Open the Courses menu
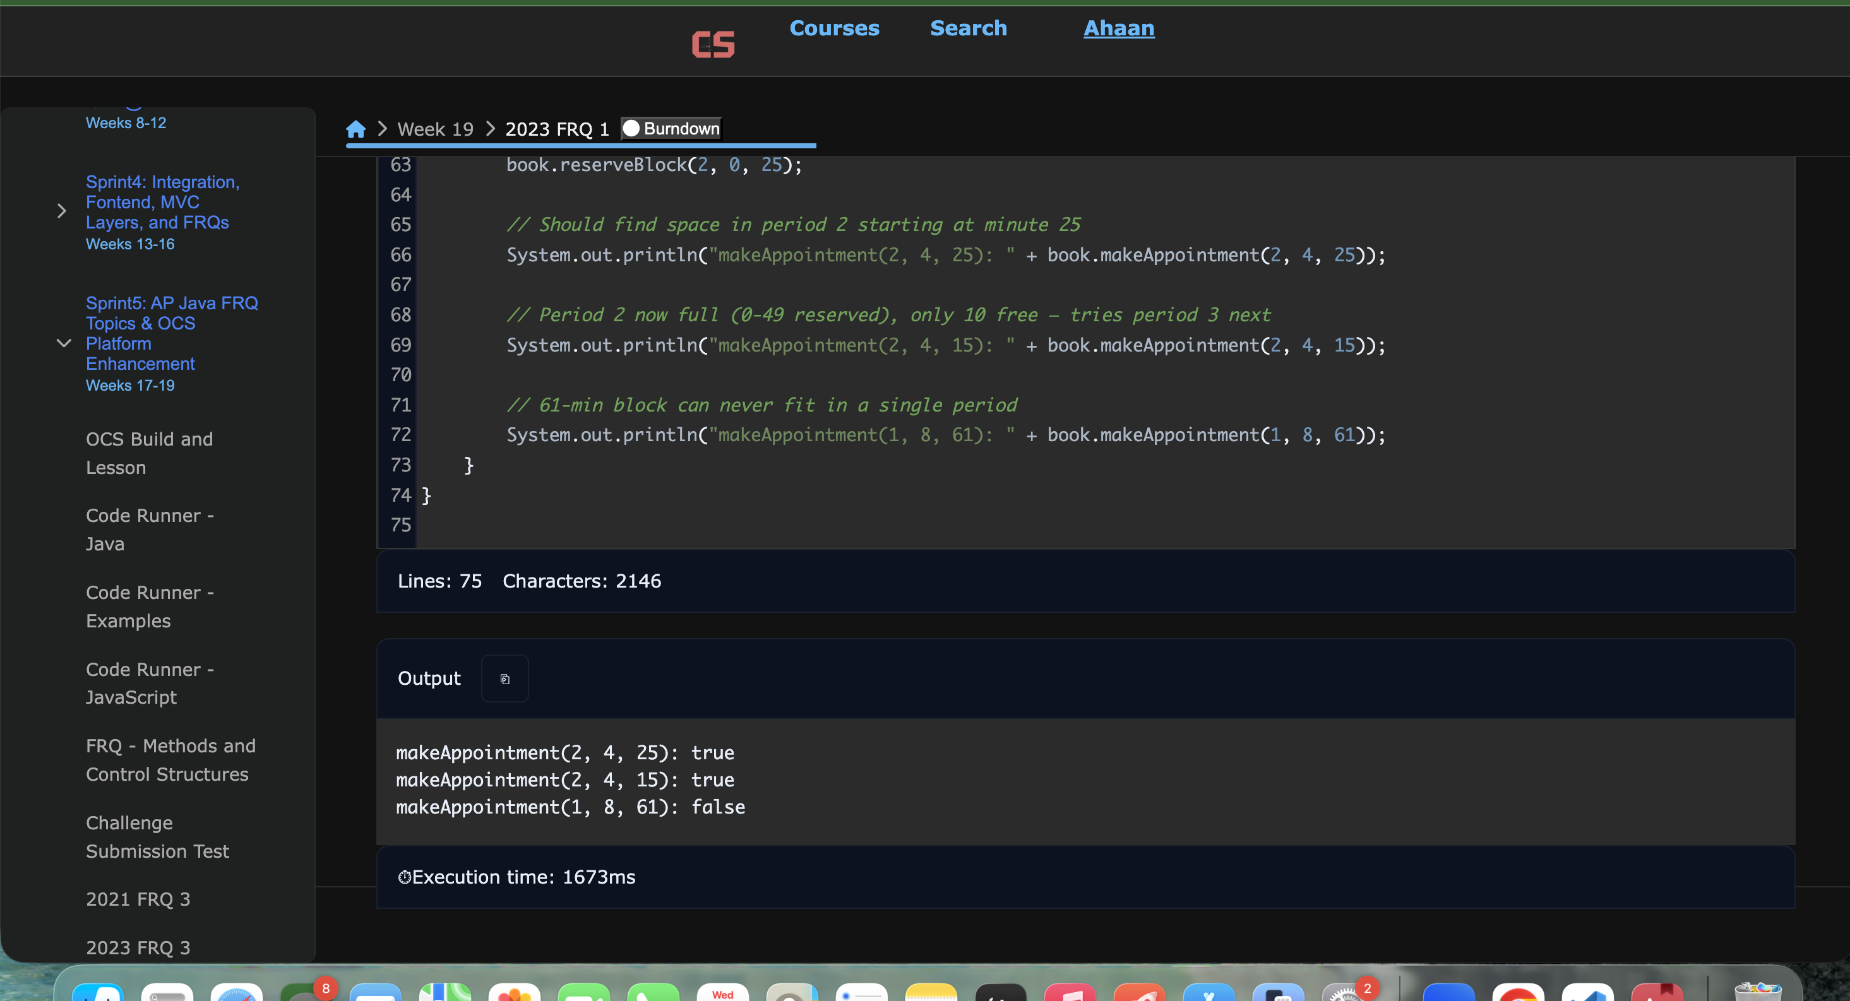The height and width of the screenshot is (1001, 1850). pos(834,28)
